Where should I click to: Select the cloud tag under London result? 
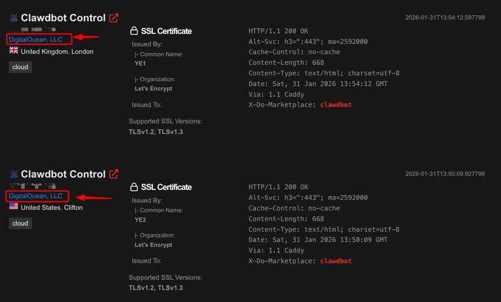click(x=20, y=67)
